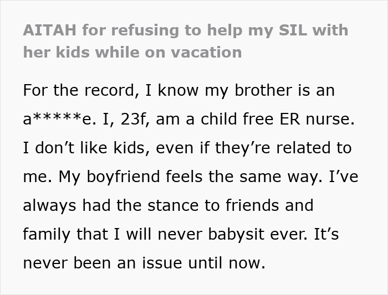The height and width of the screenshot is (295, 388).
Task: Click the word 'babysit' in the paragraph
Action: [236, 234]
